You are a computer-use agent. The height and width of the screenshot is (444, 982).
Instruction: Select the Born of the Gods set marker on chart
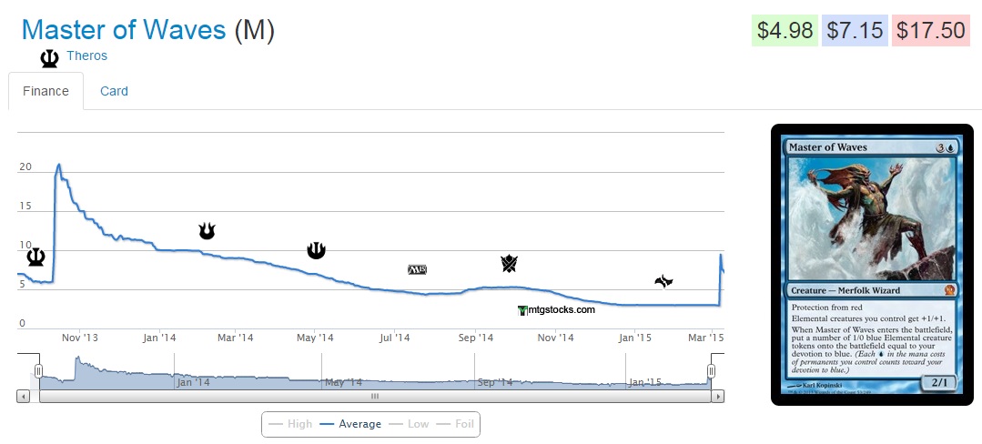(x=207, y=231)
